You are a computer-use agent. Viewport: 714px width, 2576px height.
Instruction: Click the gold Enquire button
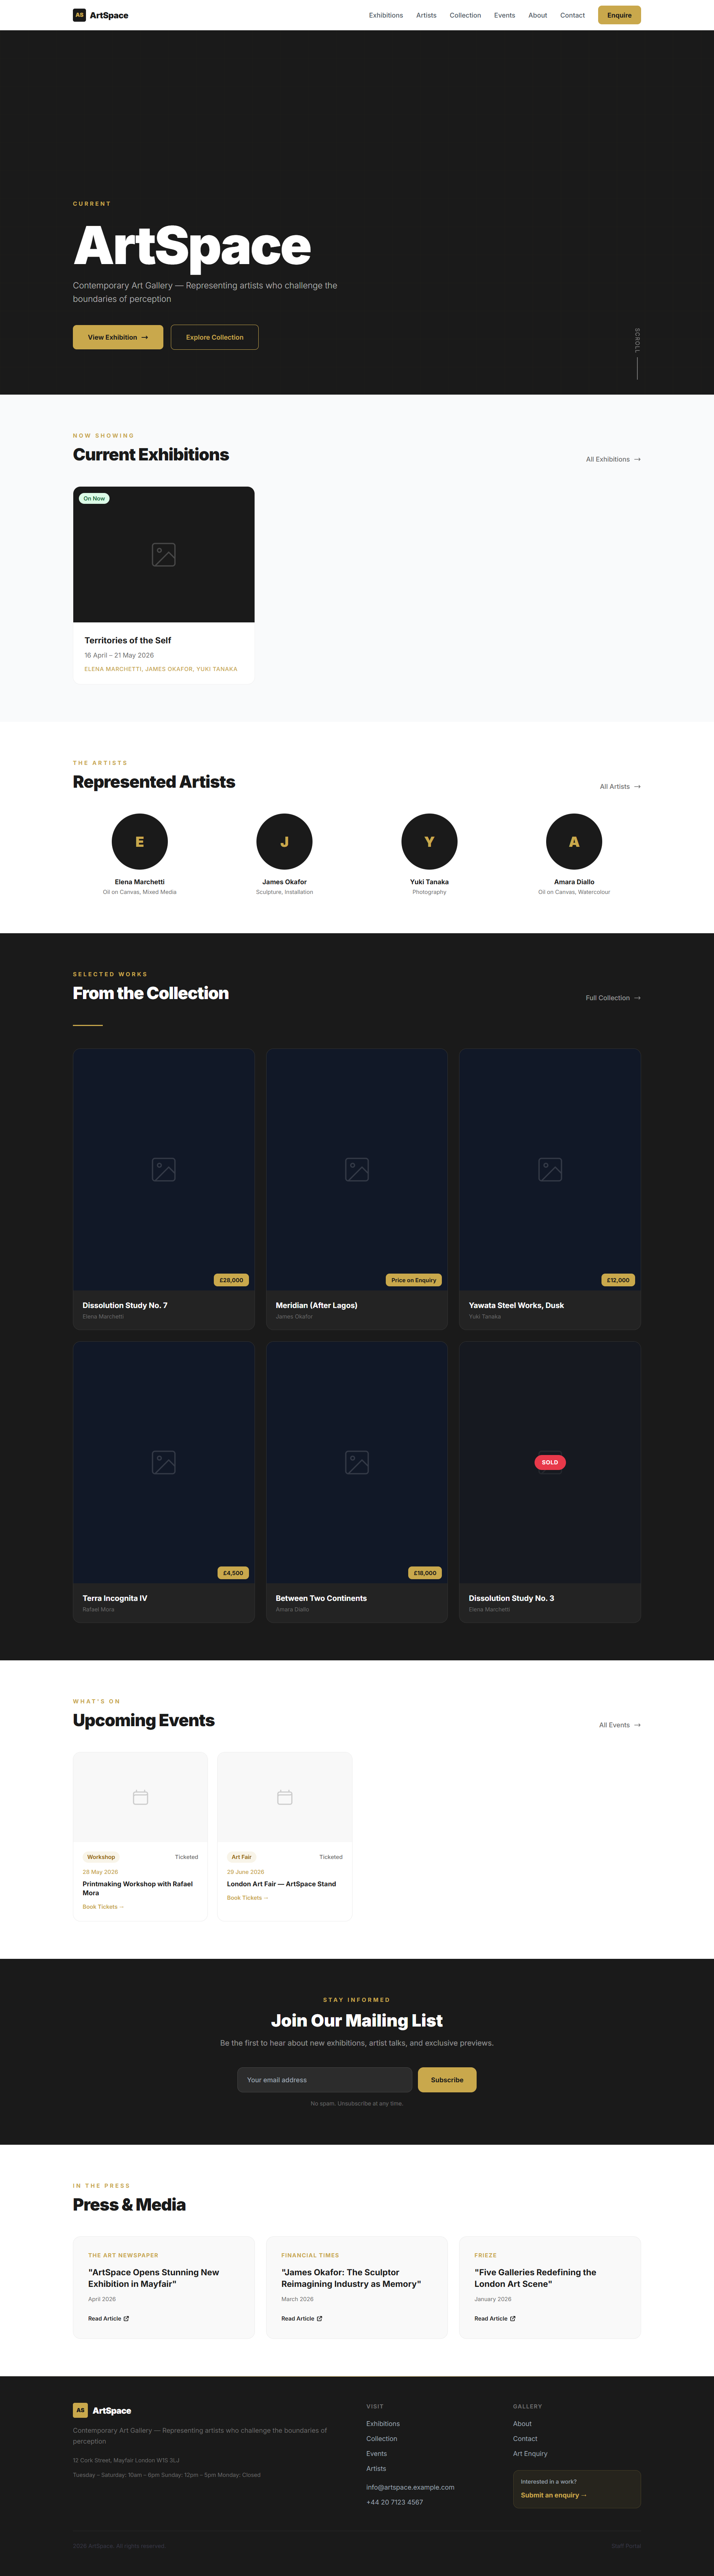coord(619,15)
